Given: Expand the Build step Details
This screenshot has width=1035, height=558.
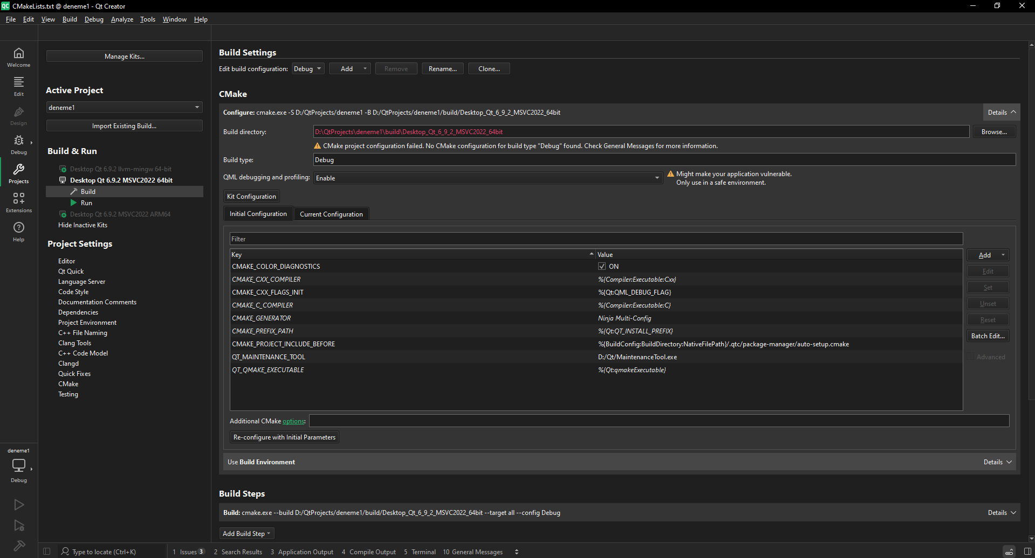Looking at the screenshot, I should coord(1002,513).
